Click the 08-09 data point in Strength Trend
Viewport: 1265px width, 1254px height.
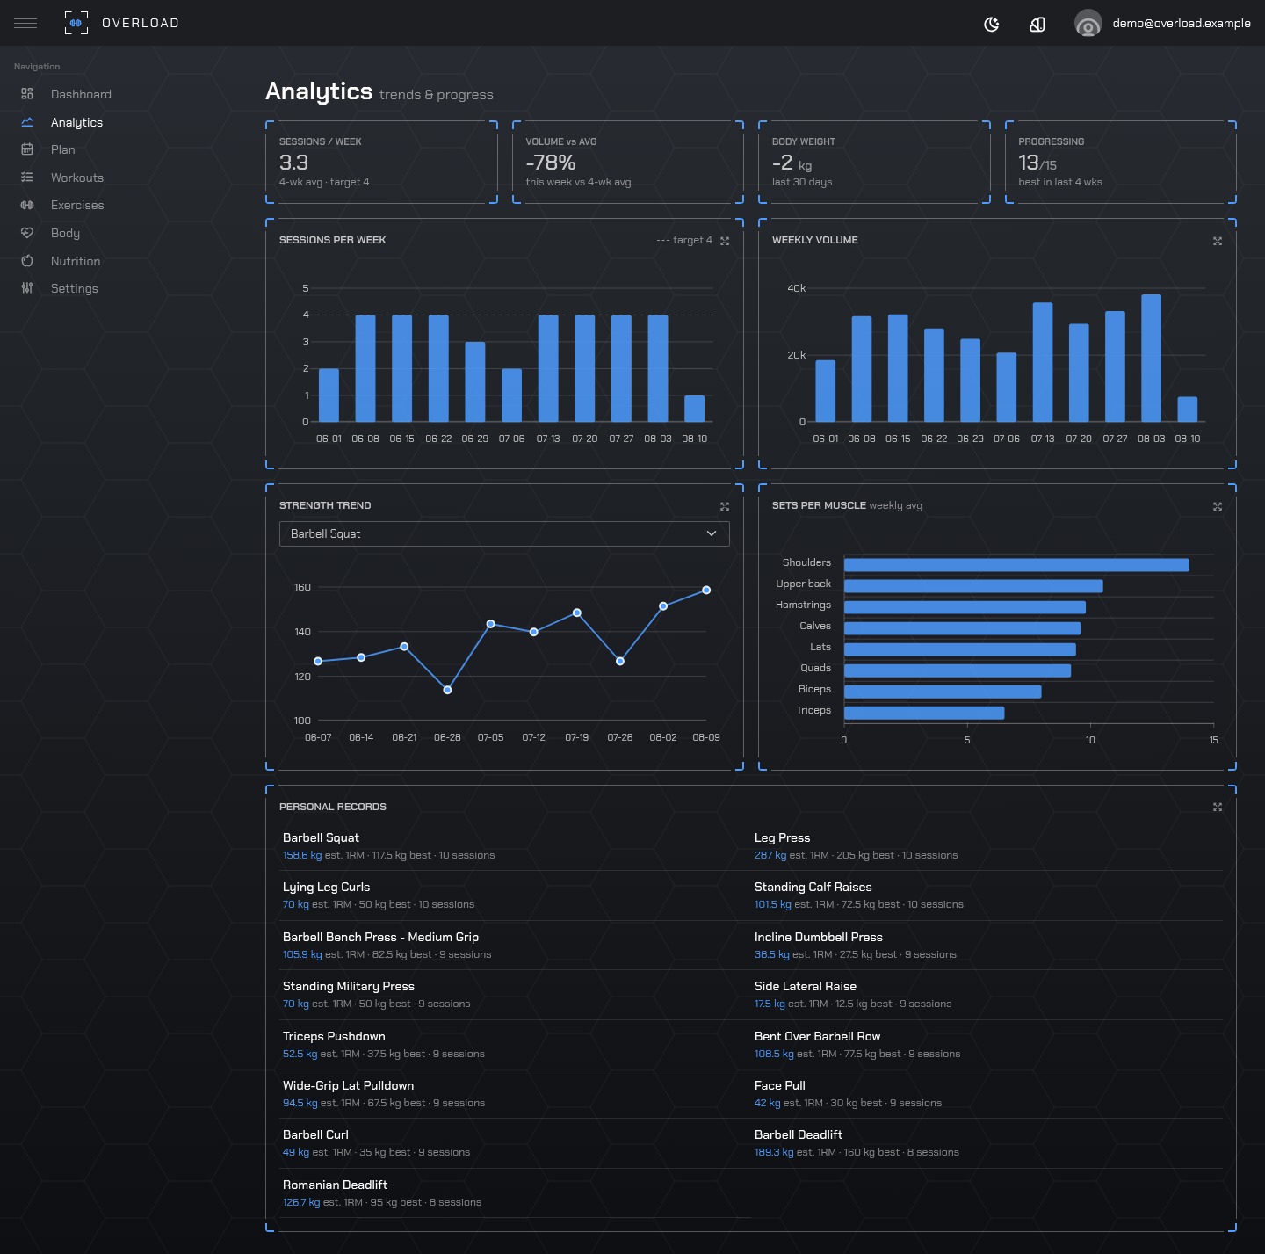click(706, 590)
